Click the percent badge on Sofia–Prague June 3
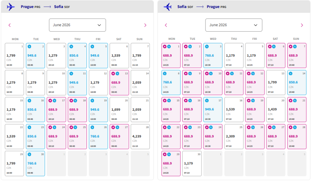Image resolution: width=311 pixels, height=181 pixels. 207,46
